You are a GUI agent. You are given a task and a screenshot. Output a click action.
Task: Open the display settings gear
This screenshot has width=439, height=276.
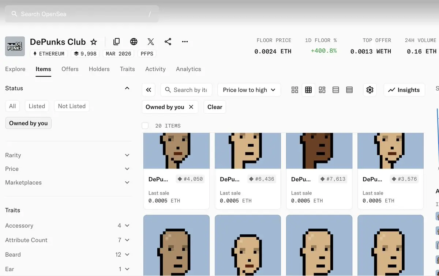click(370, 90)
